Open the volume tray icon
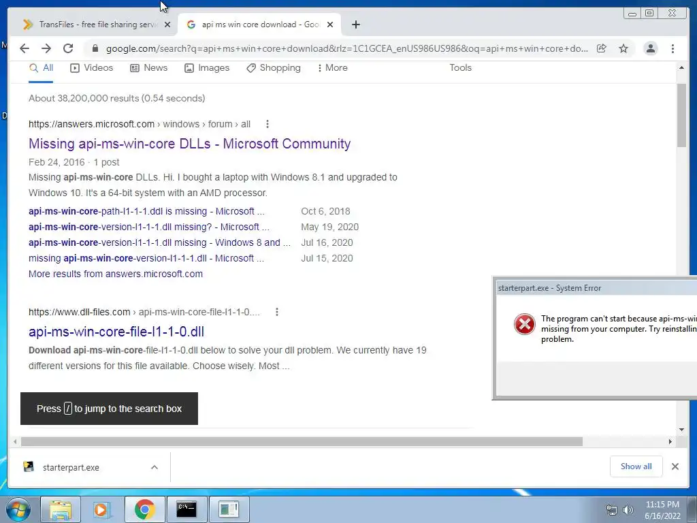Viewport: 697px width, 523px height. pos(628,510)
